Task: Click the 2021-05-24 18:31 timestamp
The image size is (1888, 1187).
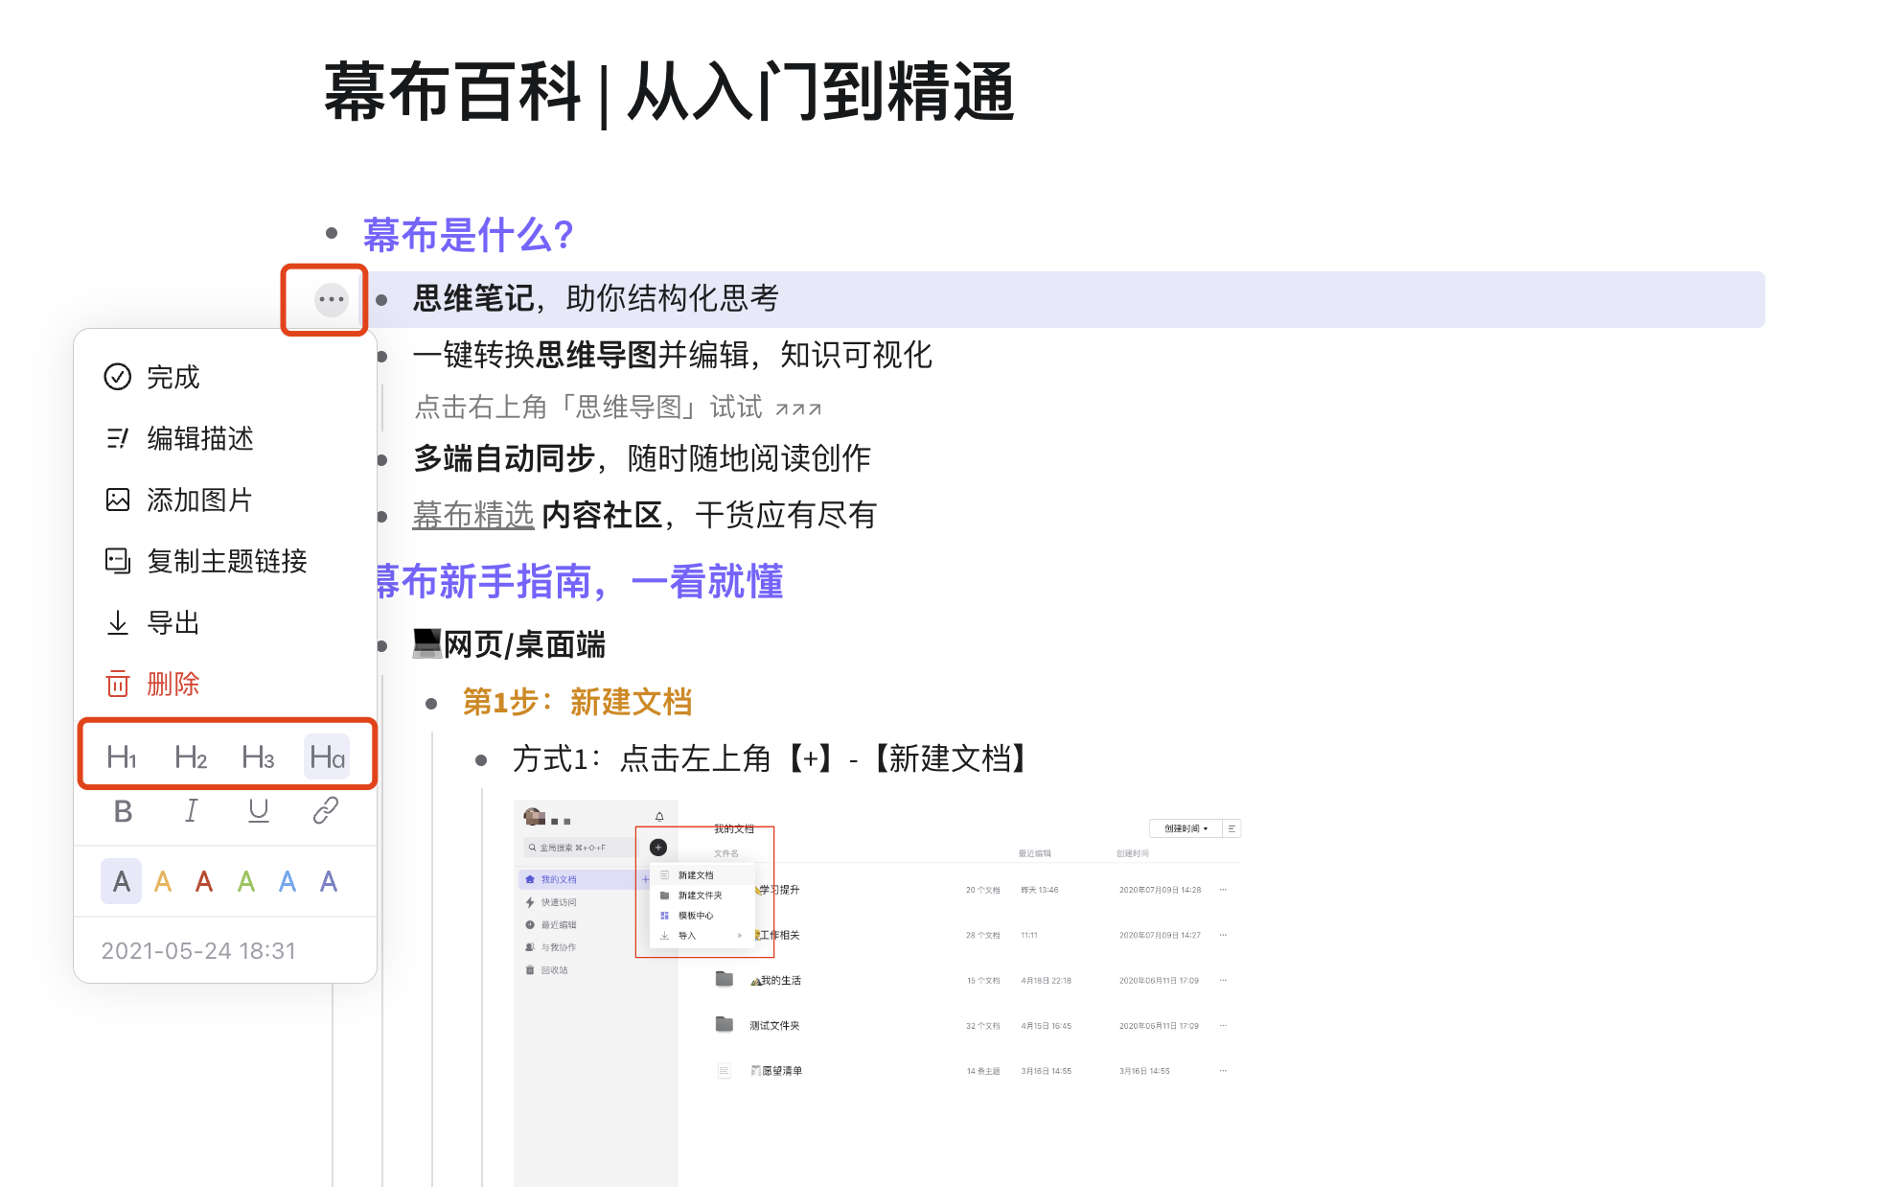Action: (198, 950)
